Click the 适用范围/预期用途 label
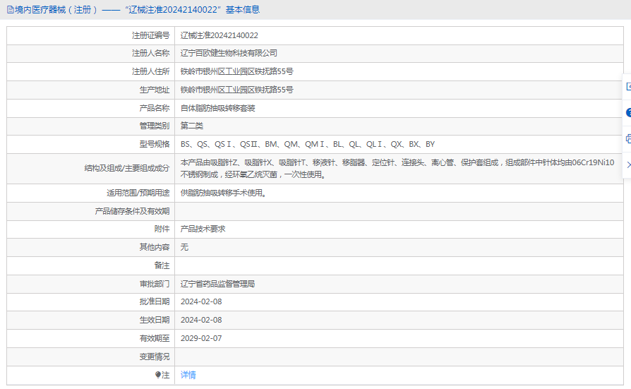Viewport: 631px width, 389px height. pos(138,193)
